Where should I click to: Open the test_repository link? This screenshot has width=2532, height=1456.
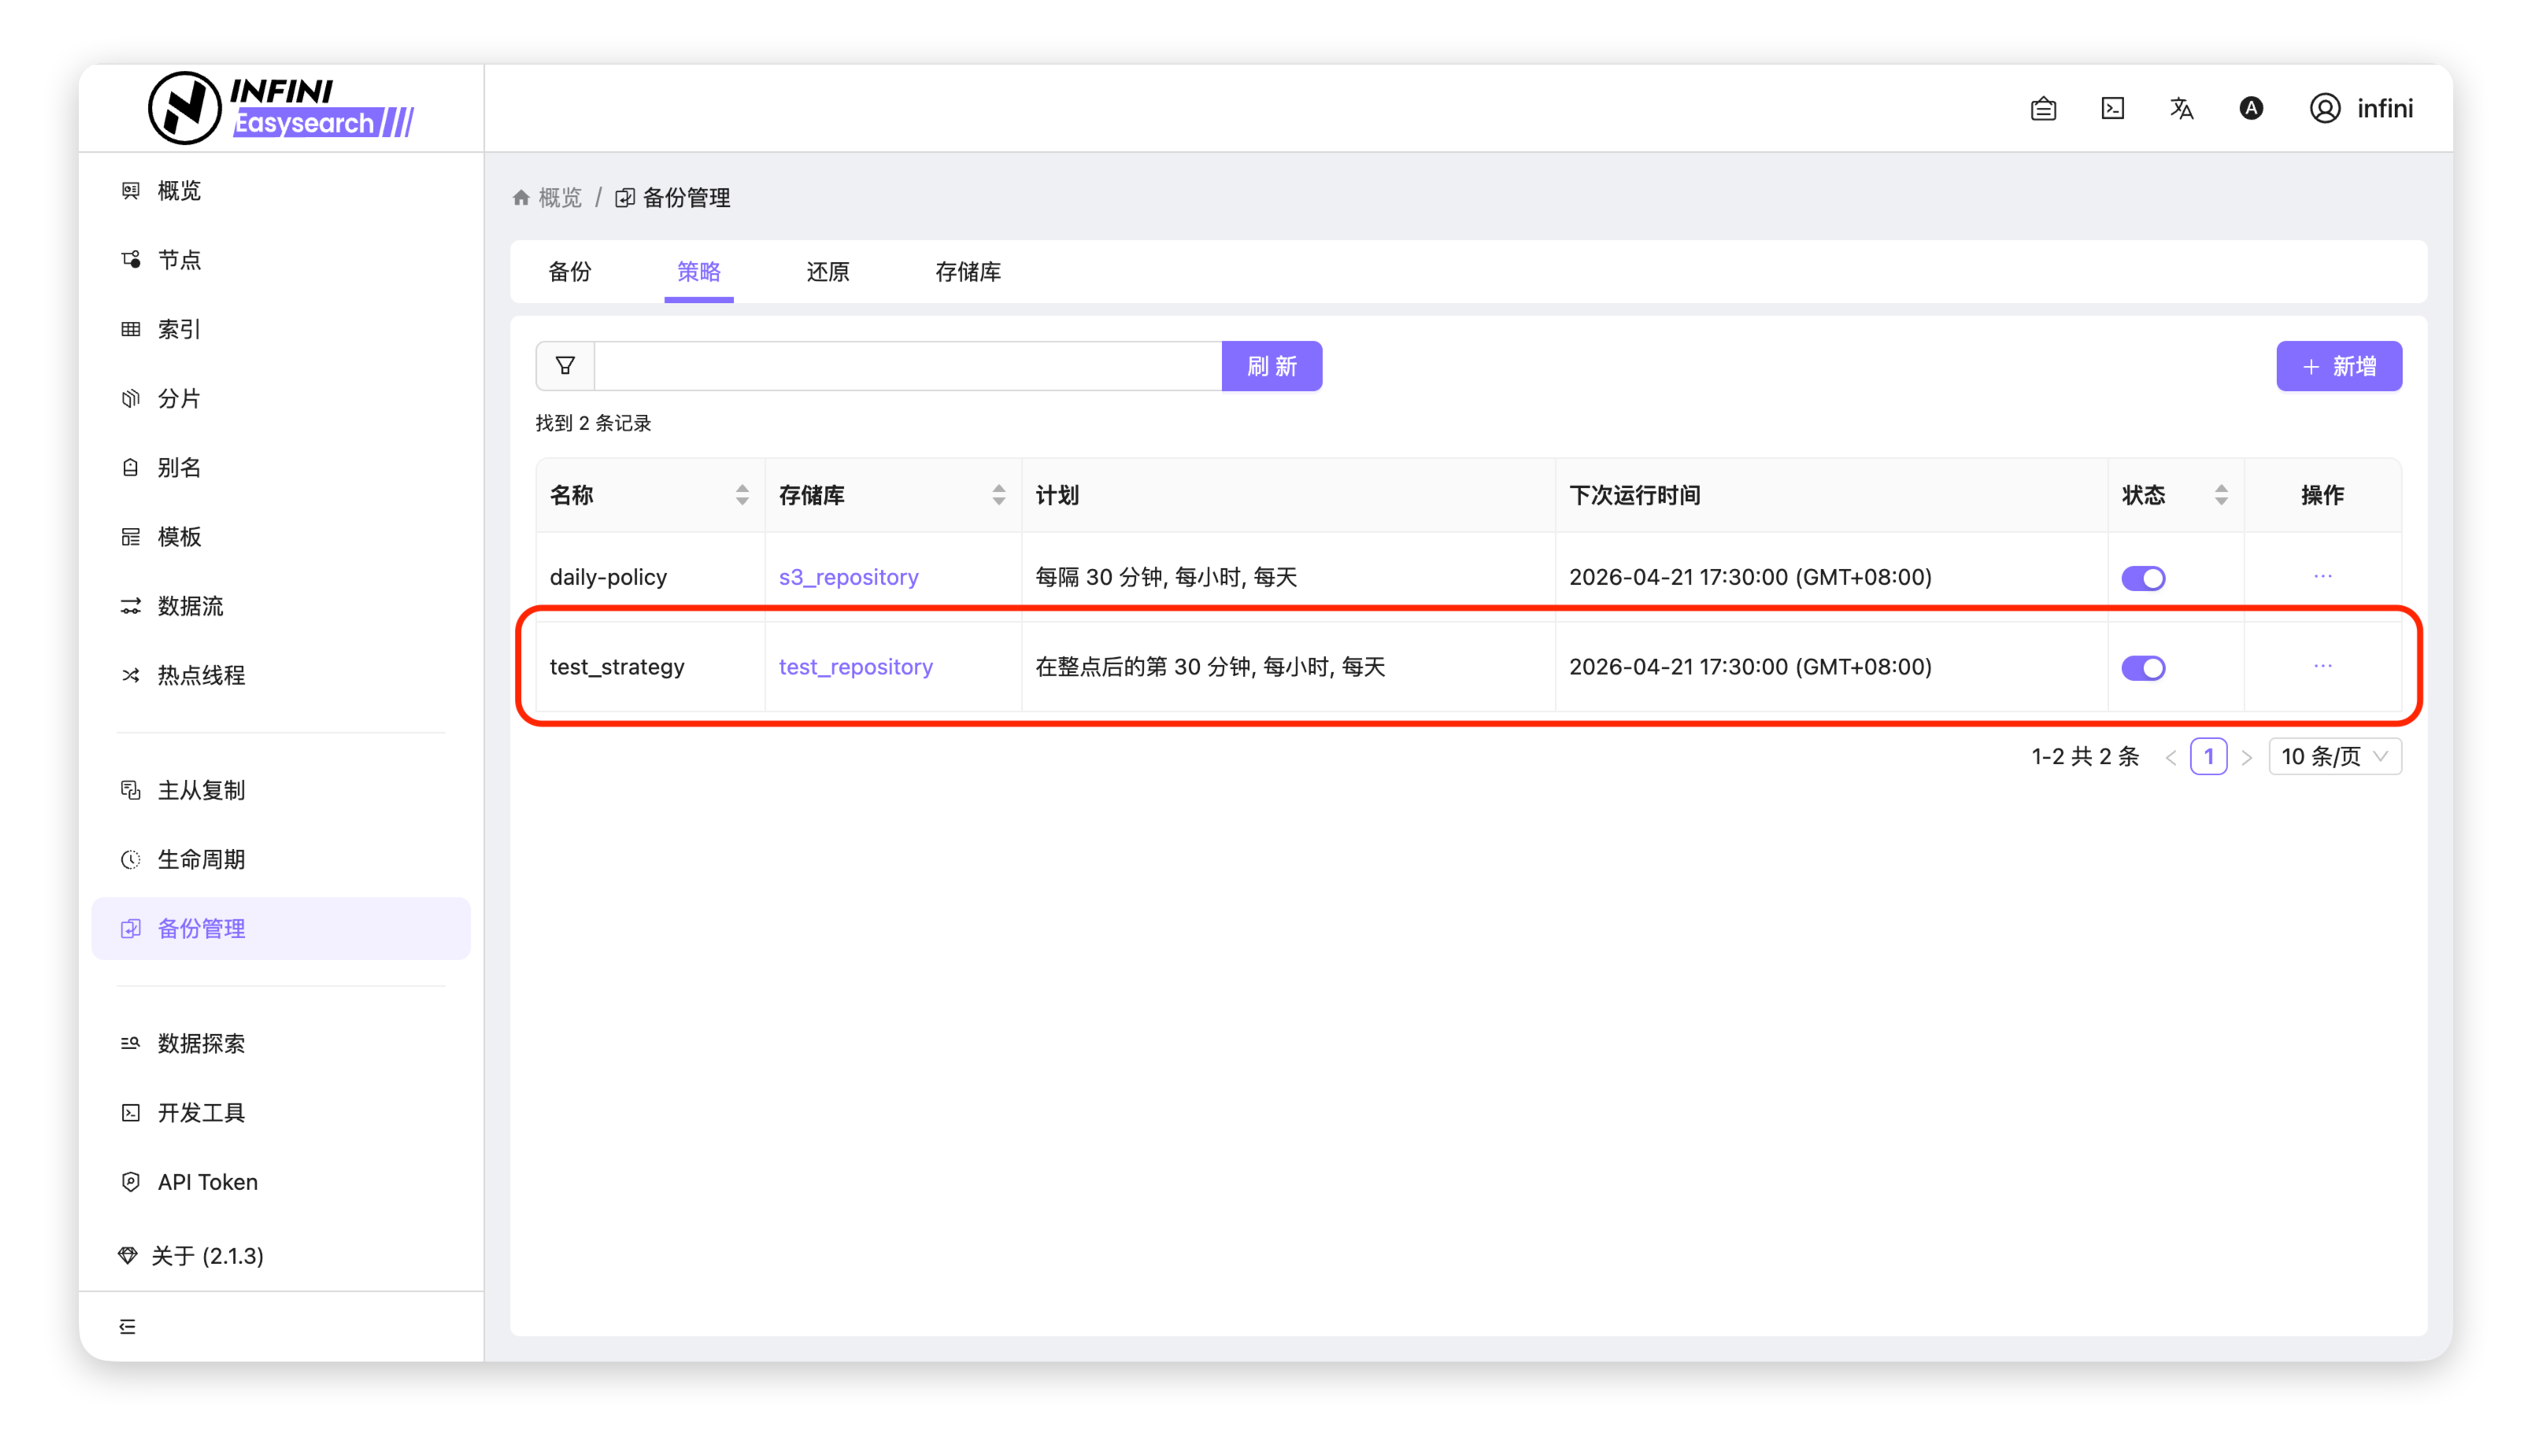point(855,667)
